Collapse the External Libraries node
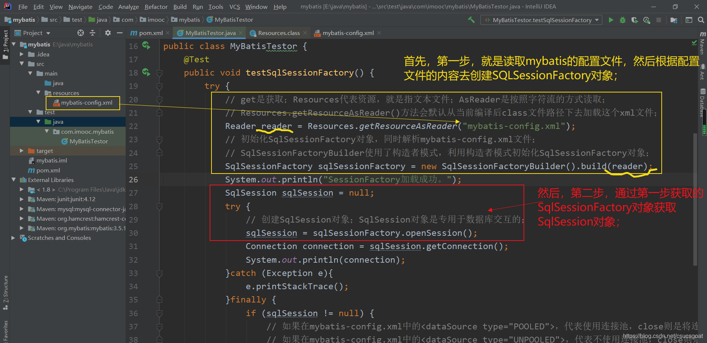The image size is (707, 343). point(14,180)
